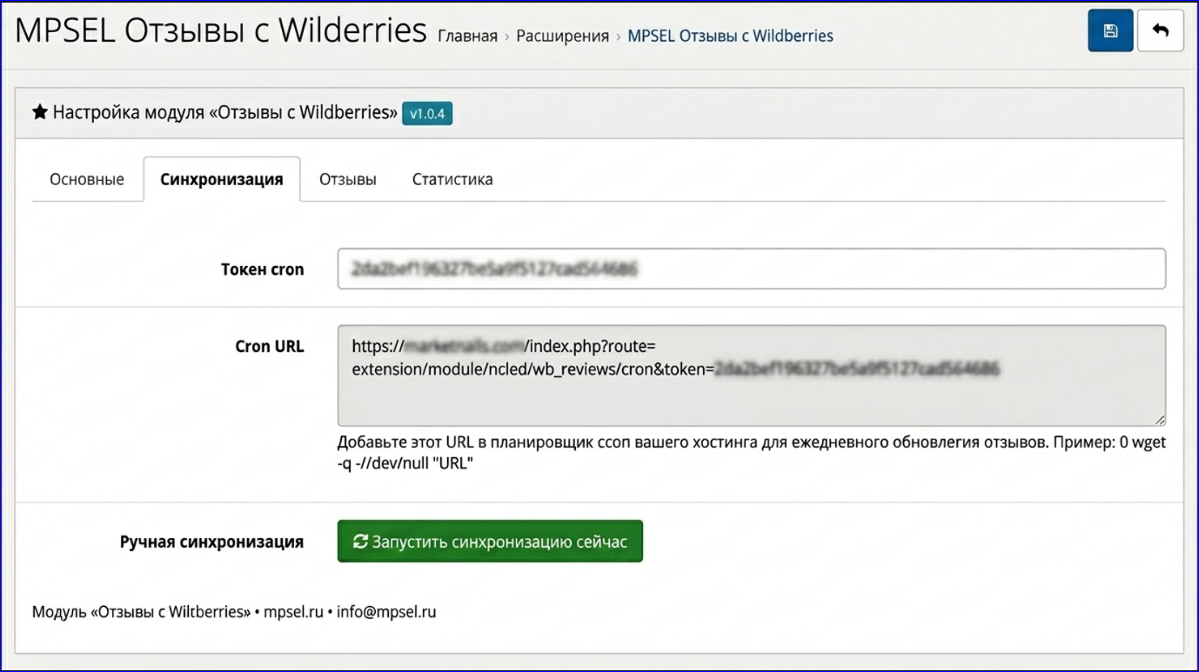1199x672 pixels.
Task: Click the Ручная синхронизация label
Action: click(x=212, y=542)
